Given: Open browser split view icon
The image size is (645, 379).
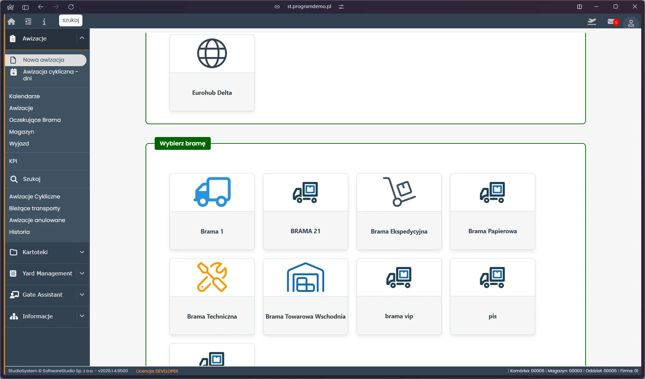Looking at the screenshot, I should click(x=579, y=7).
